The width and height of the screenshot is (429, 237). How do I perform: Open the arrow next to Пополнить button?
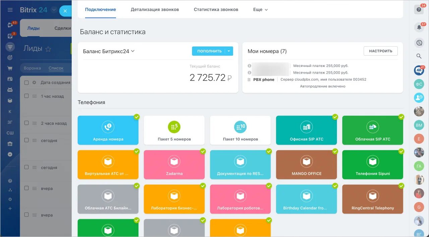pyautogui.click(x=229, y=51)
